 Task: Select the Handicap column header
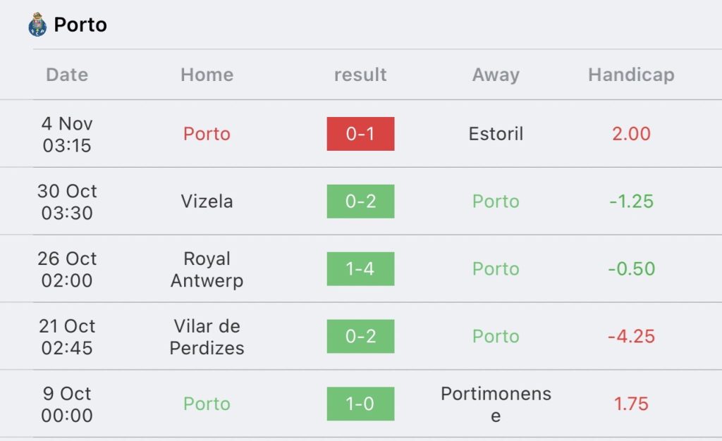(631, 75)
